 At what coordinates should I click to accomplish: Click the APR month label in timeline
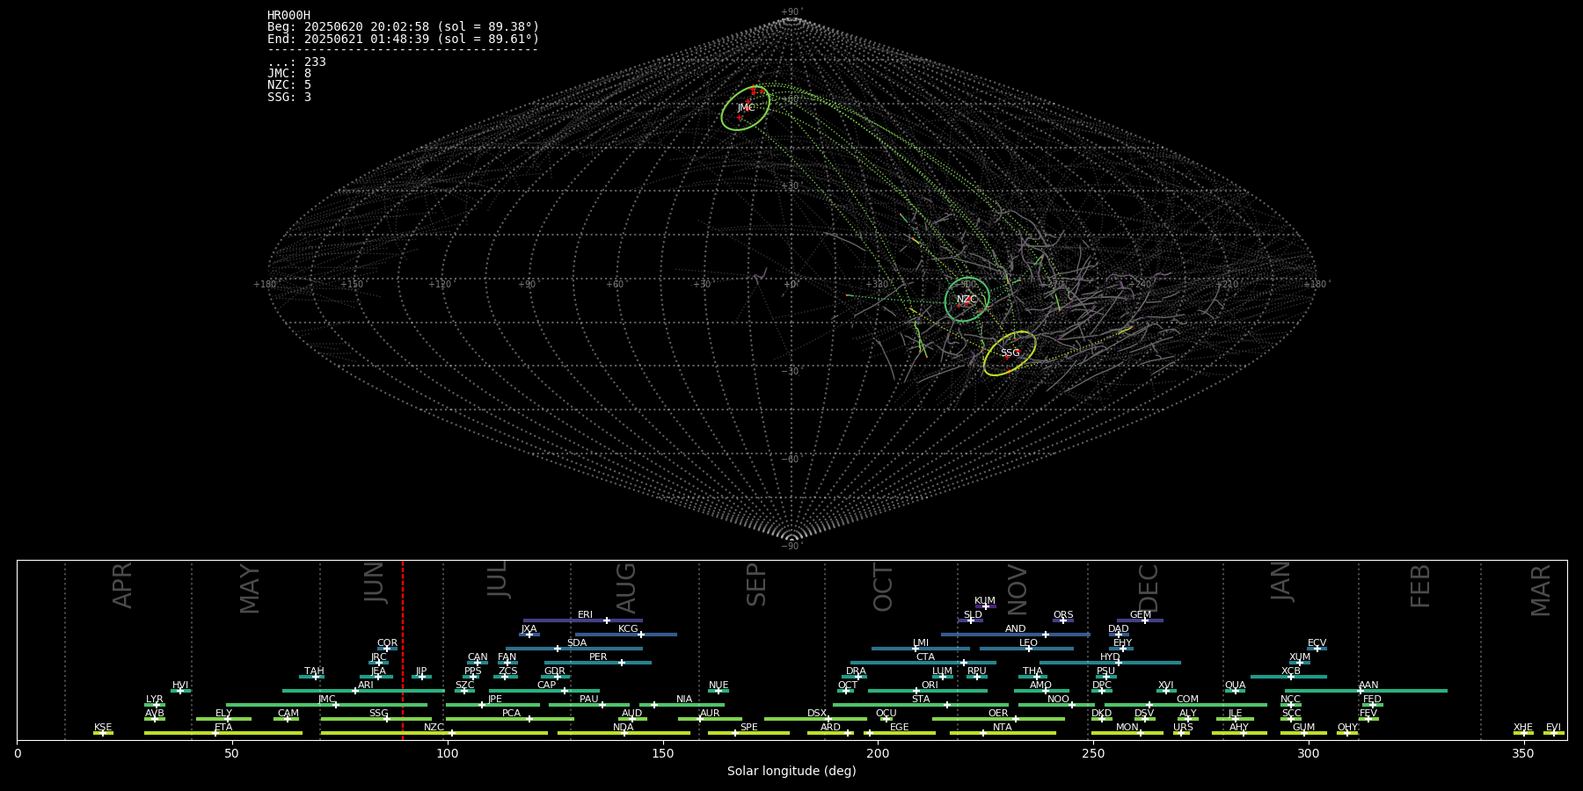[122, 585]
